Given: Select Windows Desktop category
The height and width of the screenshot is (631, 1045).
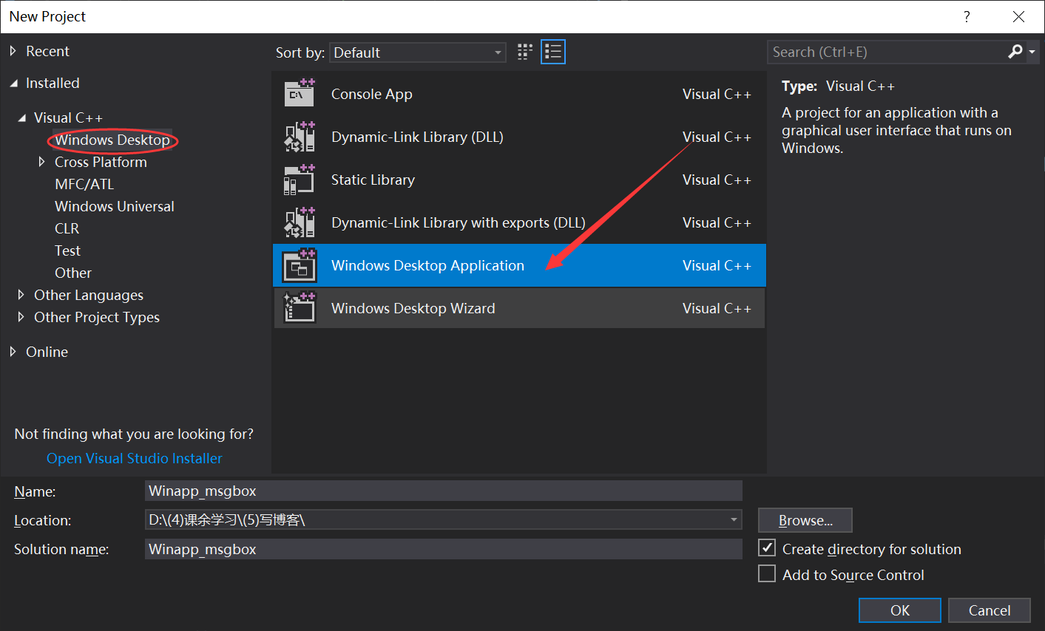Looking at the screenshot, I should (x=112, y=140).
